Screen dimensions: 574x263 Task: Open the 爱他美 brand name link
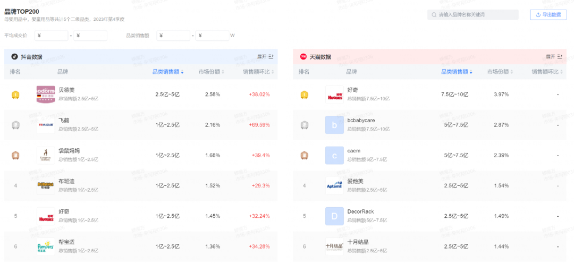(355, 181)
